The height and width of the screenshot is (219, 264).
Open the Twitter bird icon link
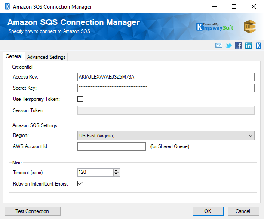229,46
